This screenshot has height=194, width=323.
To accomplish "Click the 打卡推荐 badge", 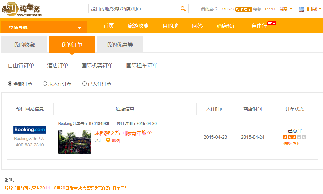I will click(x=243, y=9).
